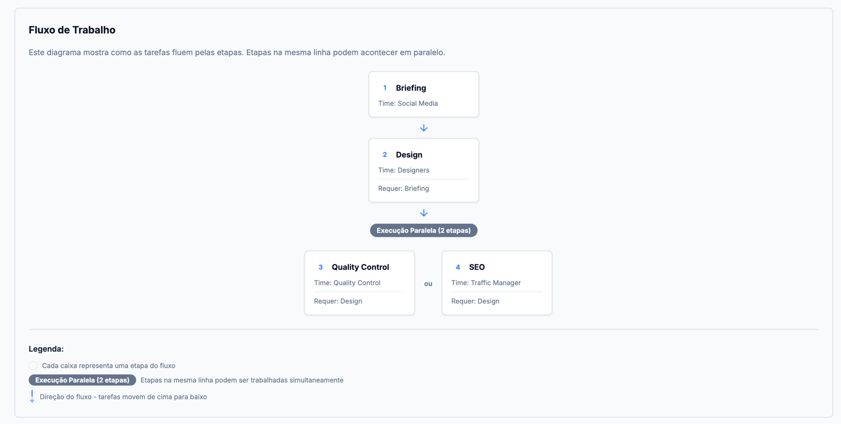Click 'Time: Traffic Manager' in the SEO card

486,283
